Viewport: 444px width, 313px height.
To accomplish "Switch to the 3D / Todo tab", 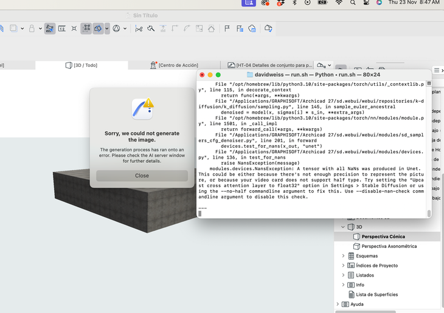I will point(85,65).
